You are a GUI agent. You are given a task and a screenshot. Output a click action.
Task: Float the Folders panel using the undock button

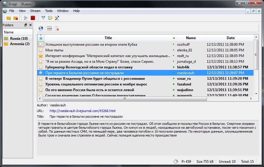click(26, 25)
